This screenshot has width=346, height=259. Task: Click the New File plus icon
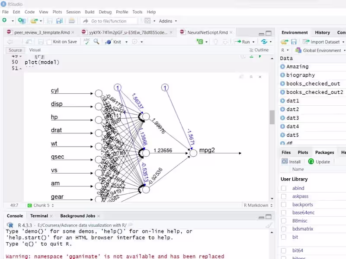point(4,20)
